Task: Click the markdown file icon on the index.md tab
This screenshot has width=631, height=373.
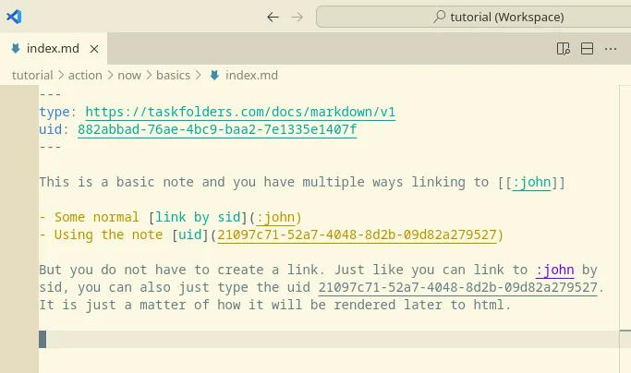Action: point(18,48)
